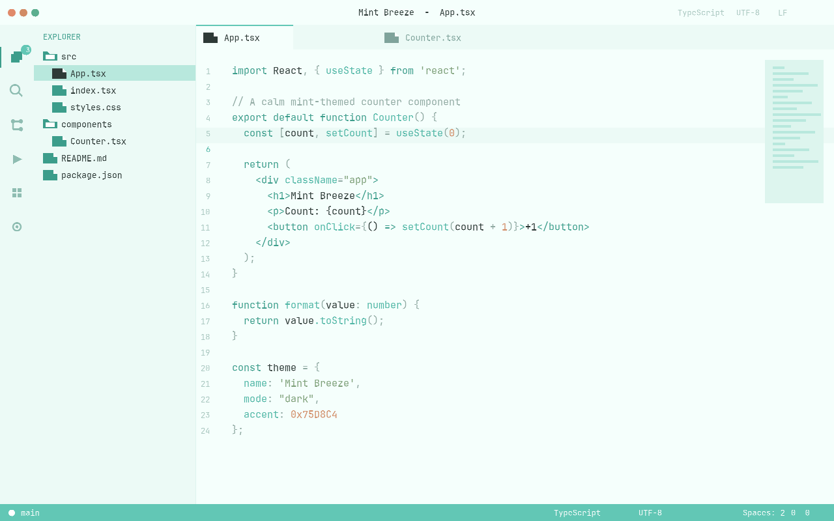Click 'useState(0)' on the const count line
The width and height of the screenshot is (834, 521).
coord(428,133)
